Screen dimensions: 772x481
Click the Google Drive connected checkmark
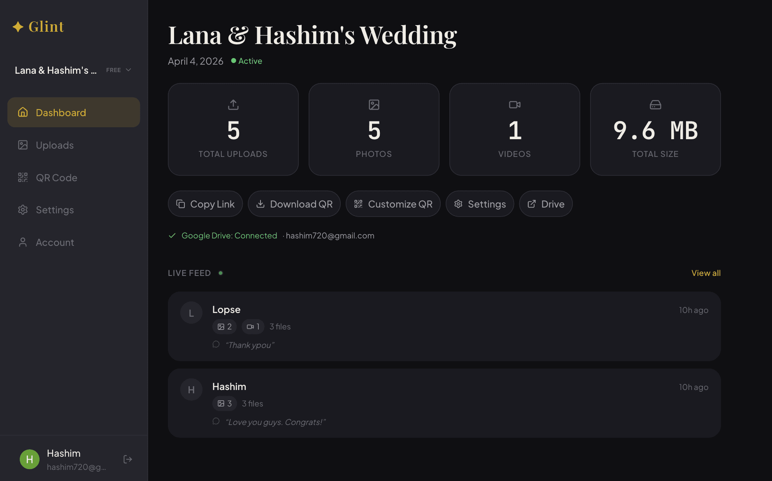pyautogui.click(x=172, y=236)
